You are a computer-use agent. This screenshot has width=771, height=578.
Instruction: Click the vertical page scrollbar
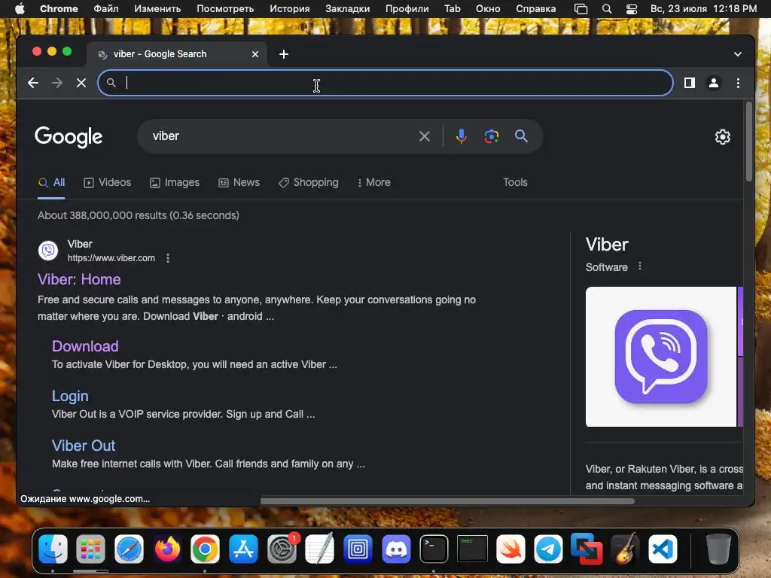pyautogui.click(x=749, y=141)
